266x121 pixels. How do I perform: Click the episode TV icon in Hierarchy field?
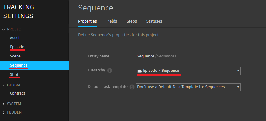139,71
